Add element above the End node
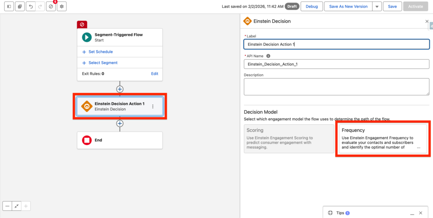 (120, 123)
